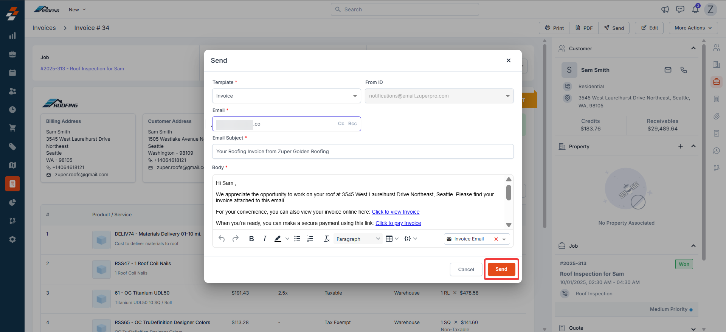Open notifications bell icon
726x332 pixels.
pos(695,9)
